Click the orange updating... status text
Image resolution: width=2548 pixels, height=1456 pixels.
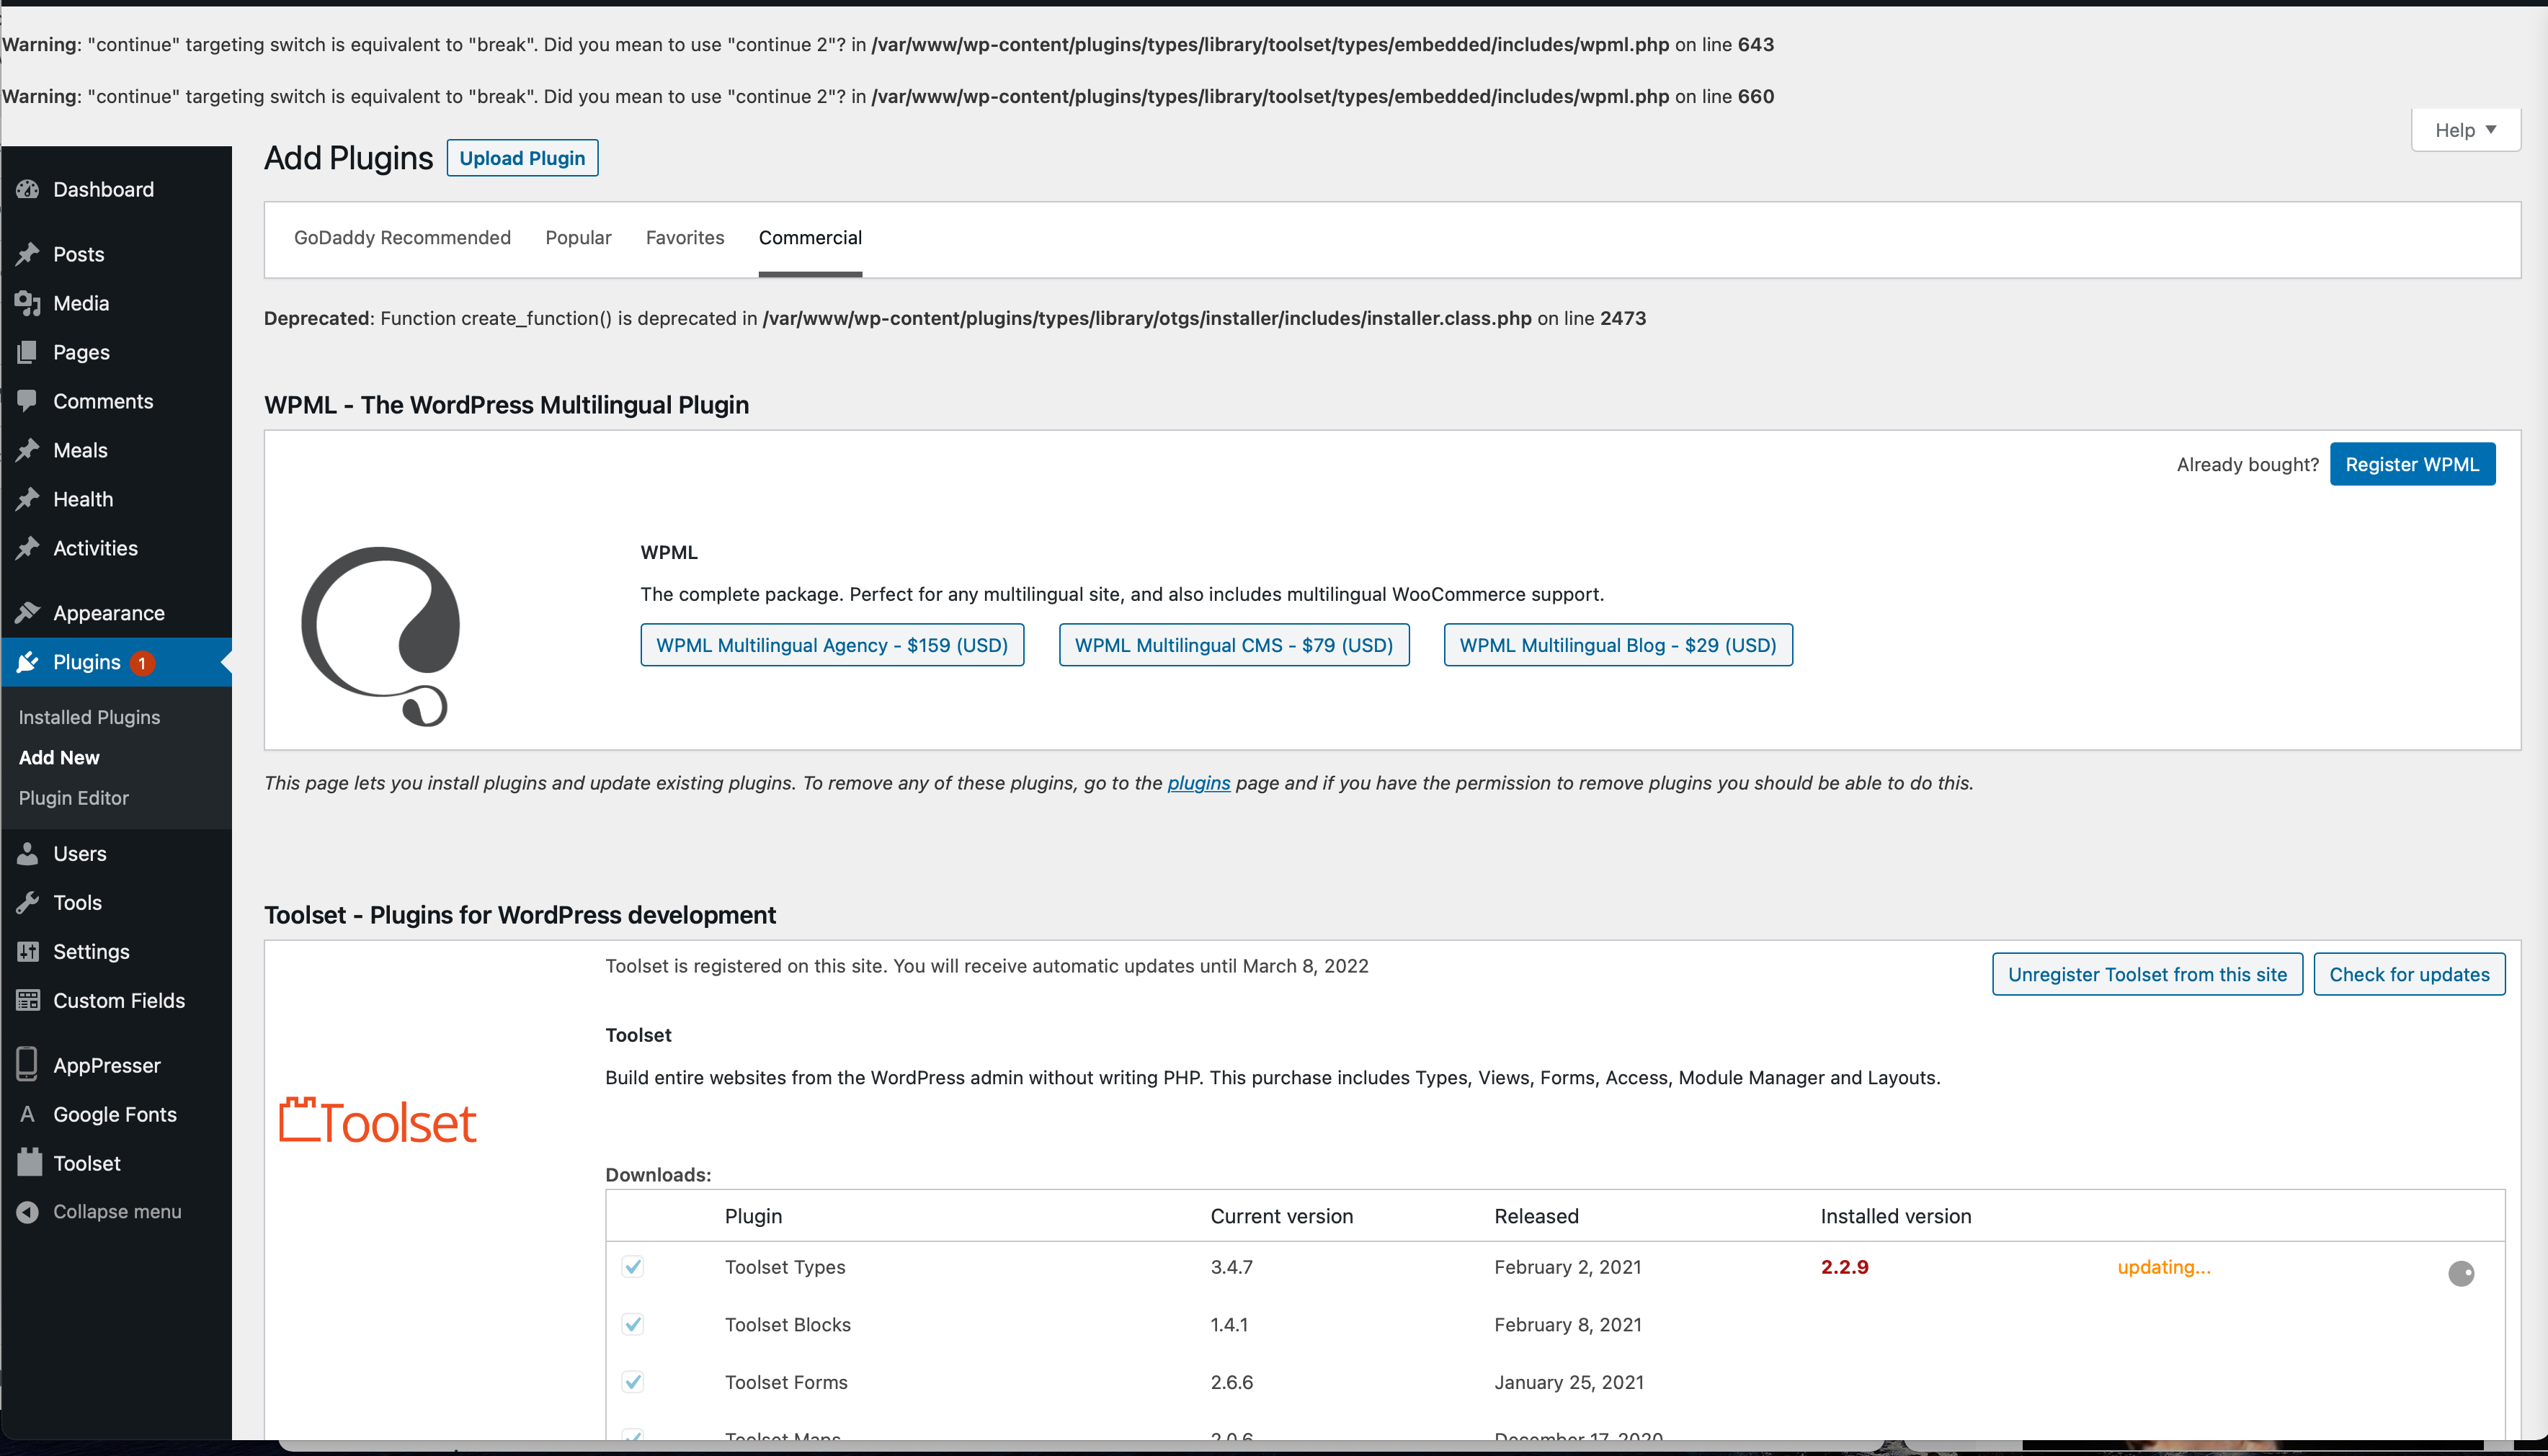(2164, 1267)
